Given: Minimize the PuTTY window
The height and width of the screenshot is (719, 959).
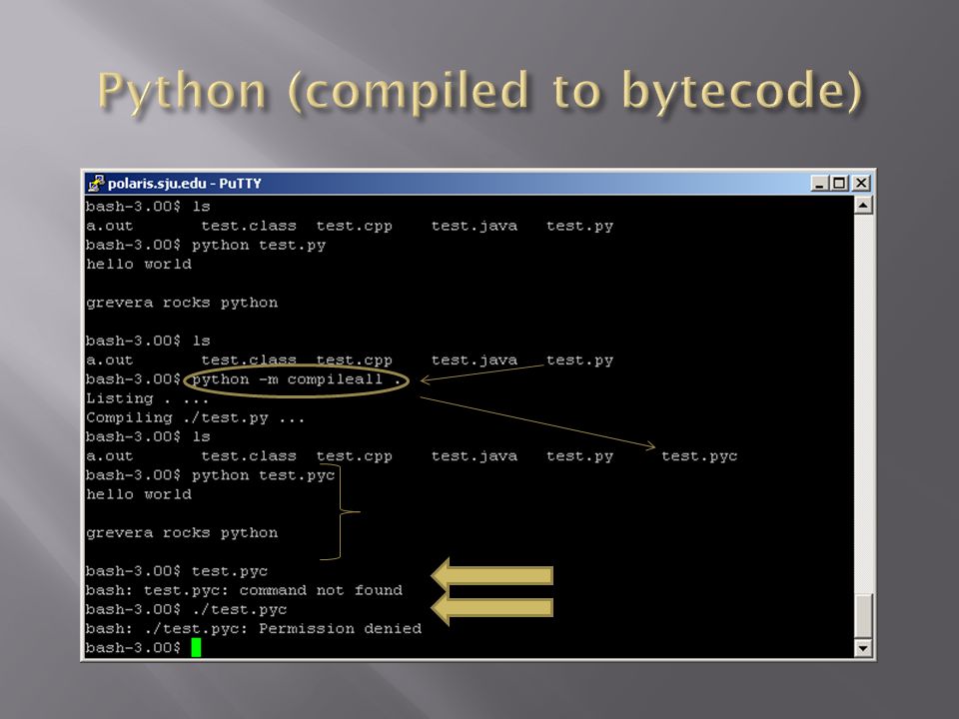Looking at the screenshot, I should [819, 183].
